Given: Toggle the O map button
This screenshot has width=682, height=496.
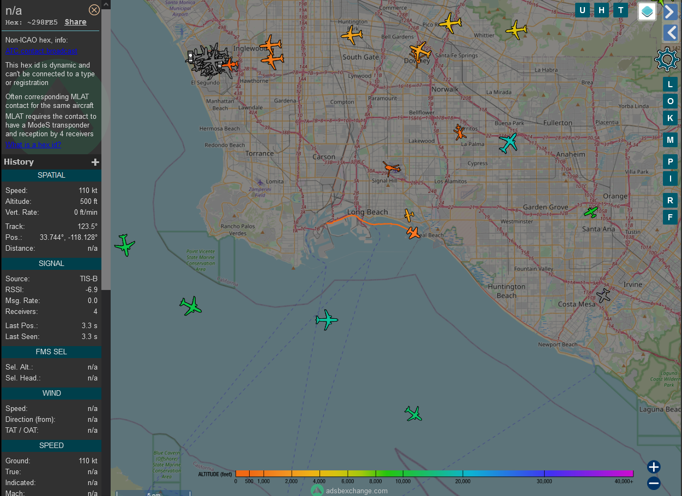Looking at the screenshot, I should click(671, 101).
